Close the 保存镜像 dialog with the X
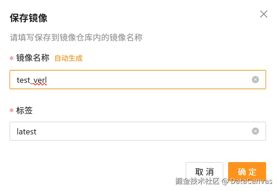This screenshot has height=191, width=278. 263,14
